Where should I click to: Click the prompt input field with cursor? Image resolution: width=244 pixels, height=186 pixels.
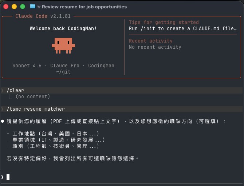tap(121, 177)
